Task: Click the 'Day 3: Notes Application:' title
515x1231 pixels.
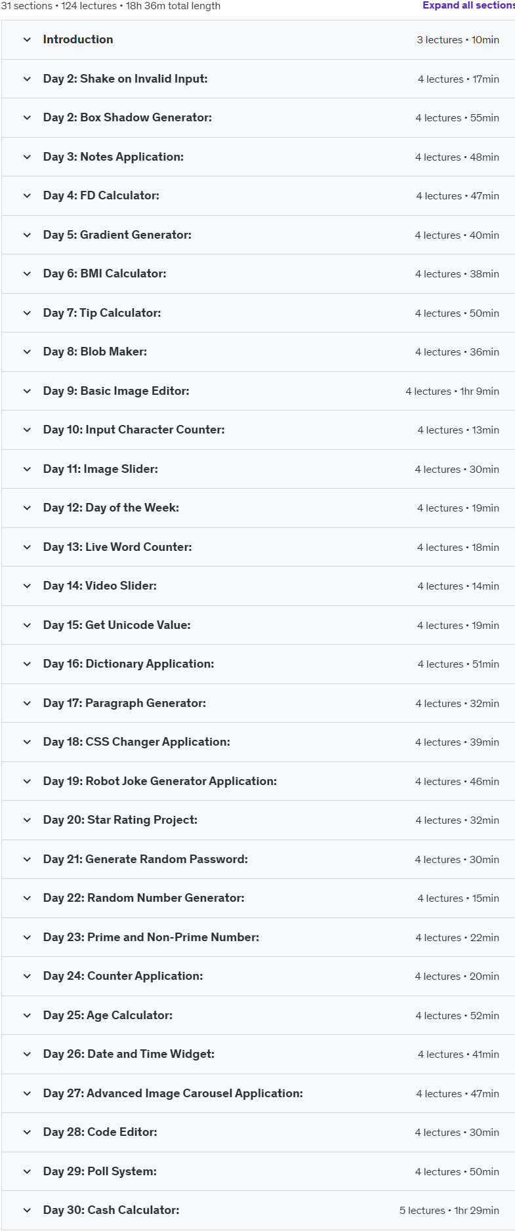Action: pos(113,157)
